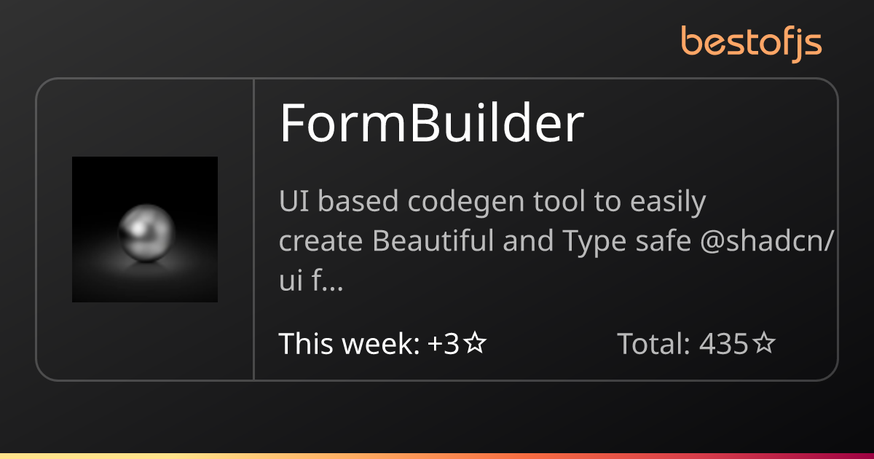Click the gradient bar at the bottom

pos(437,456)
